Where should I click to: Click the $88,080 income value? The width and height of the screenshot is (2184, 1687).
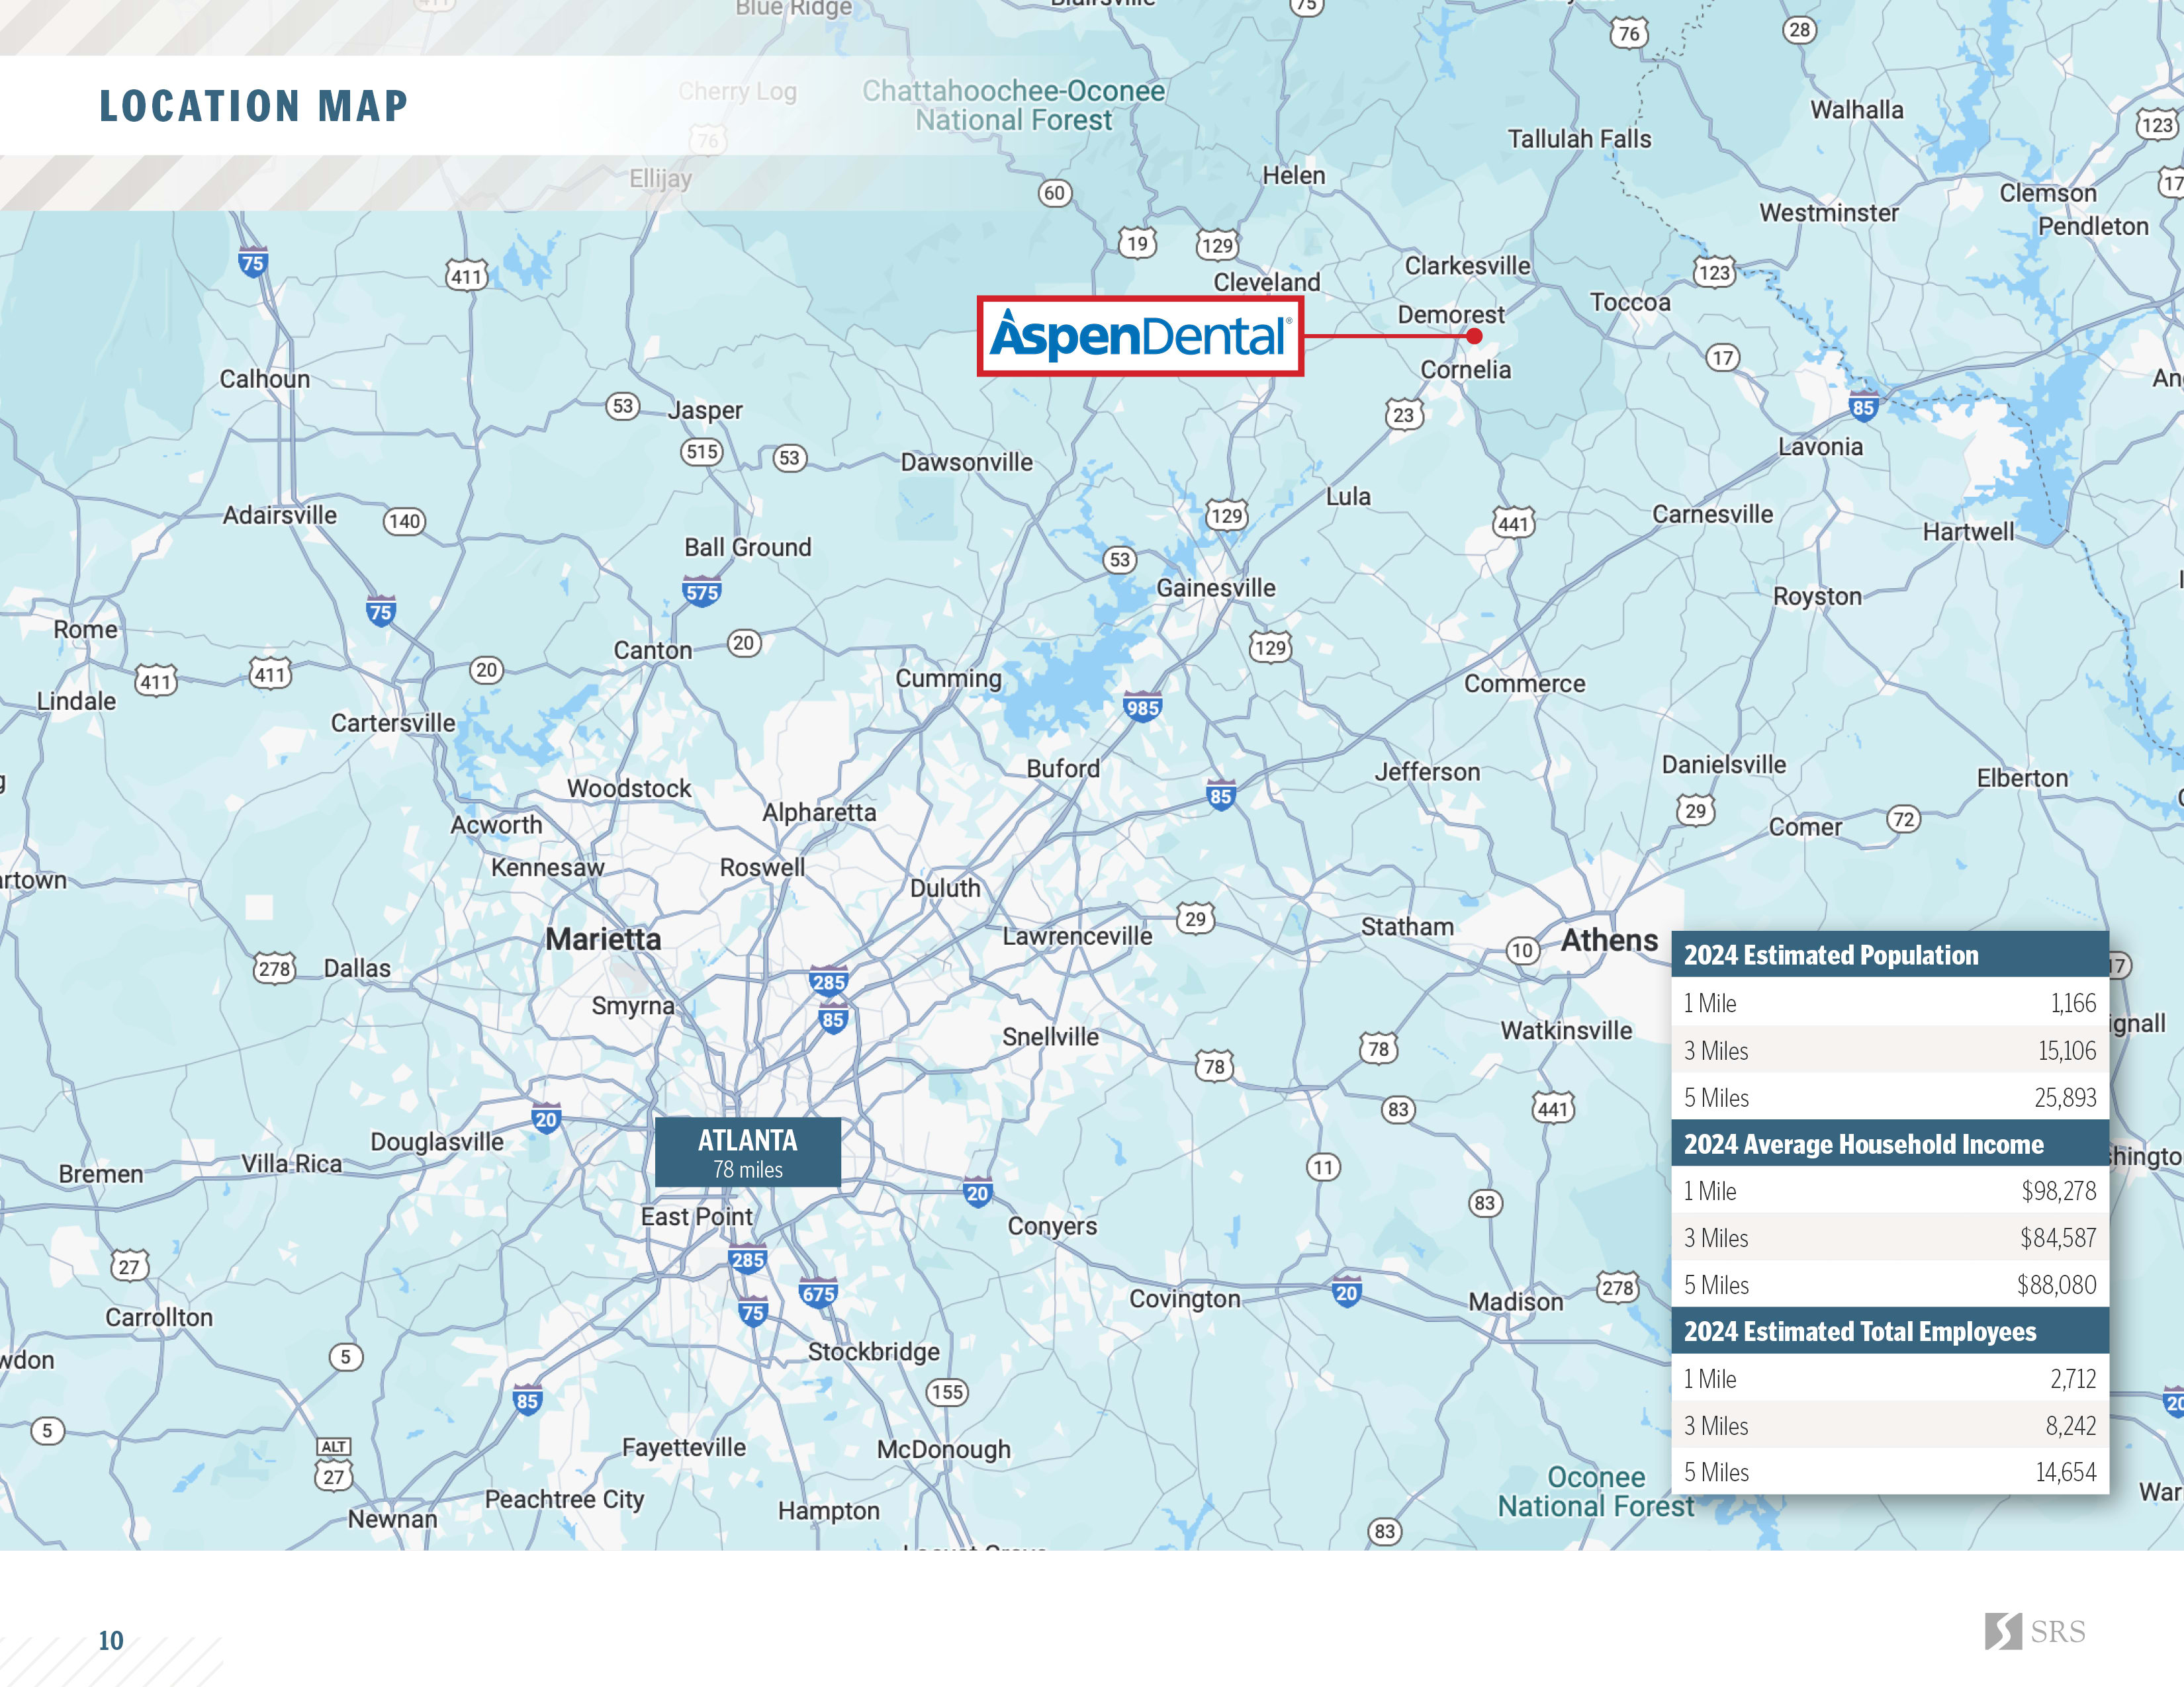[2056, 1284]
